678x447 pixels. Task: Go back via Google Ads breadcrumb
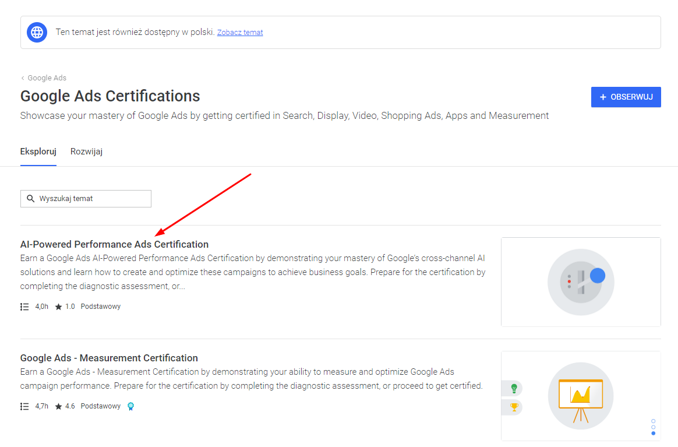click(47, 78)
